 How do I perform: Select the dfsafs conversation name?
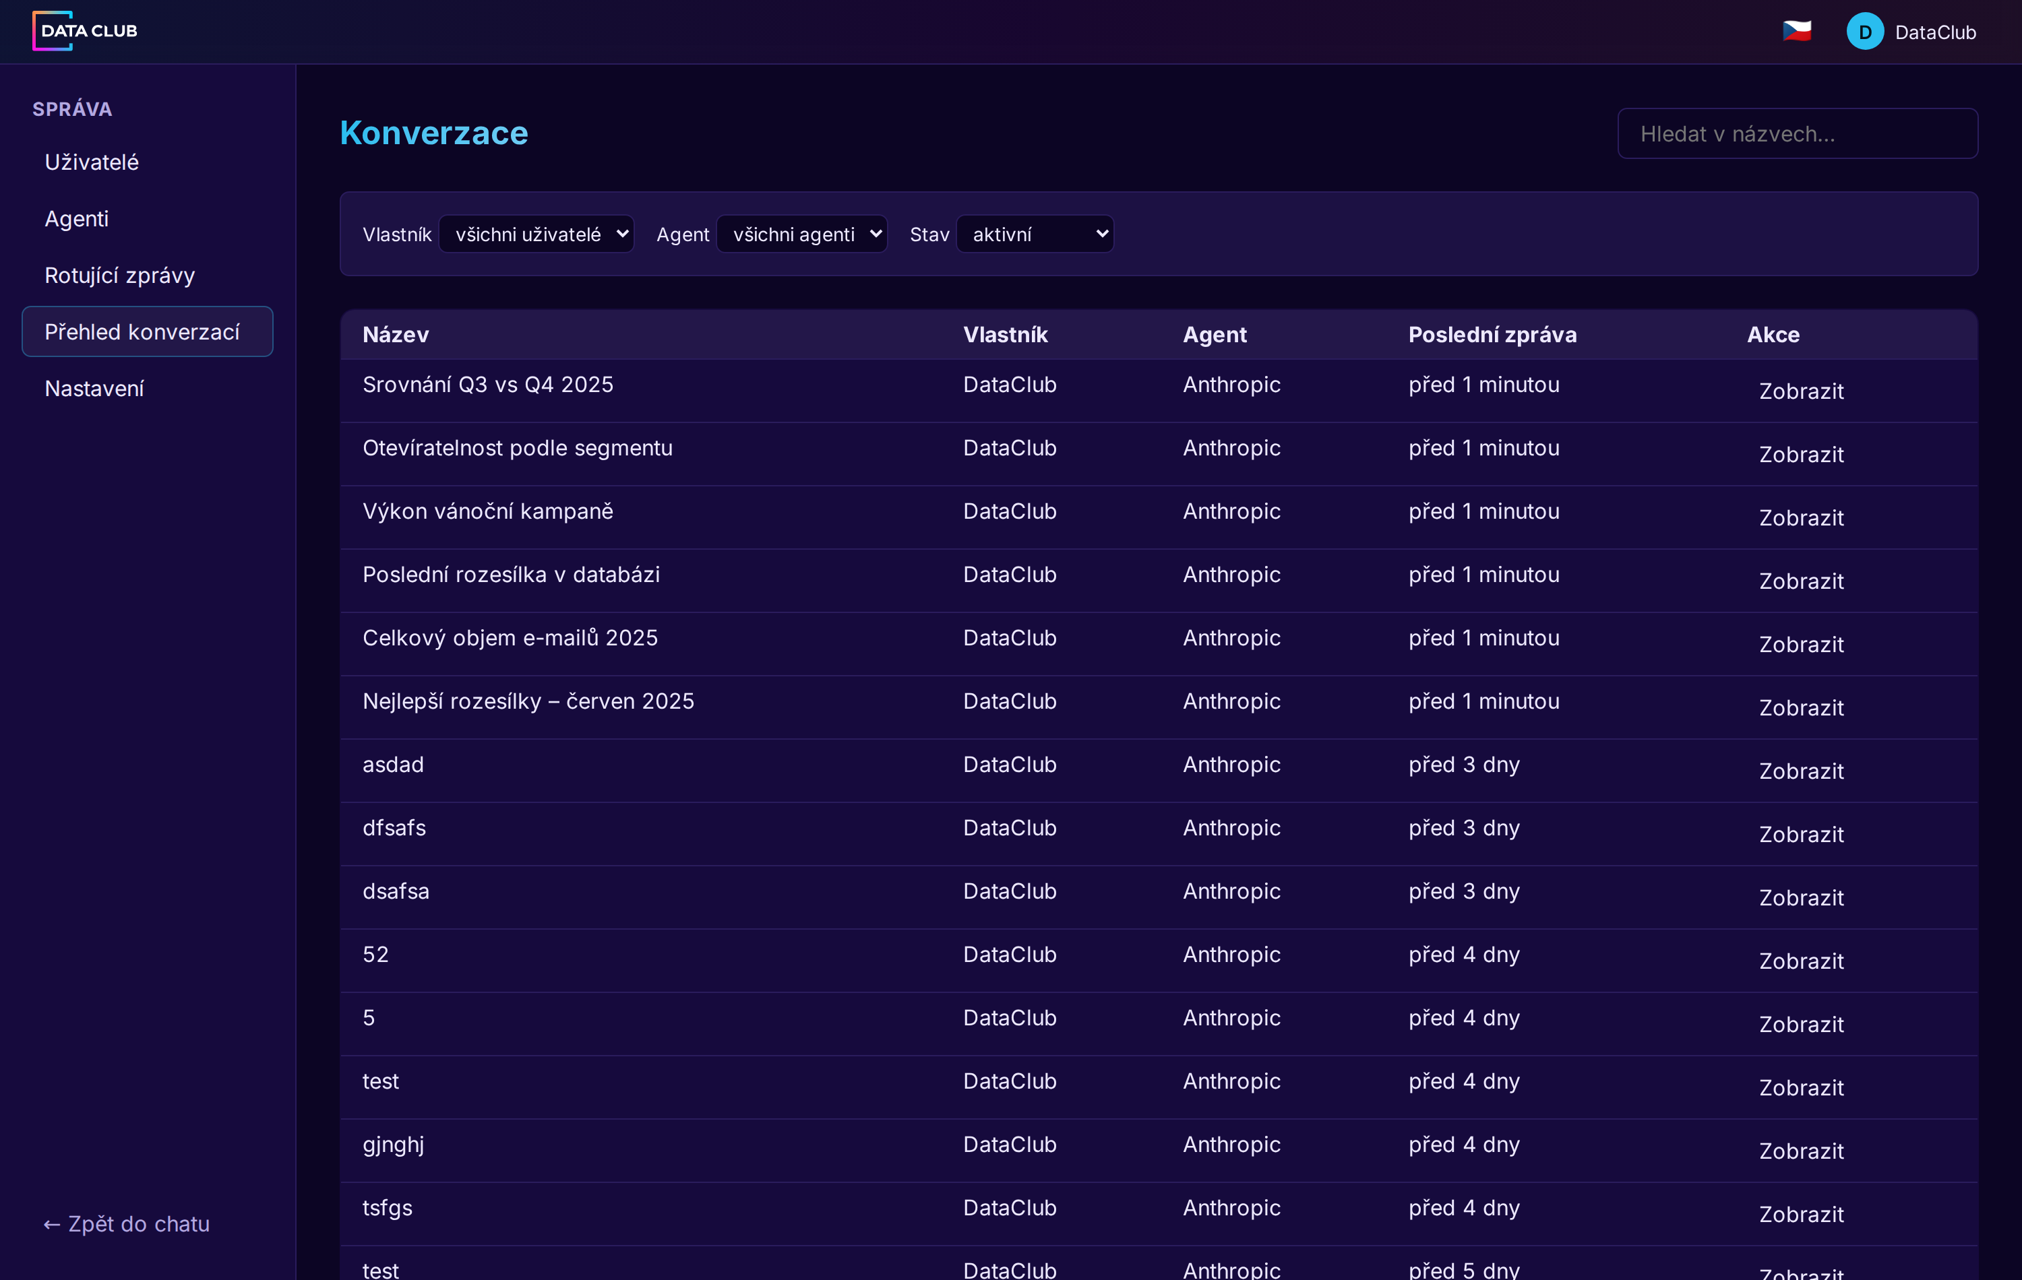tap(395, 829)
